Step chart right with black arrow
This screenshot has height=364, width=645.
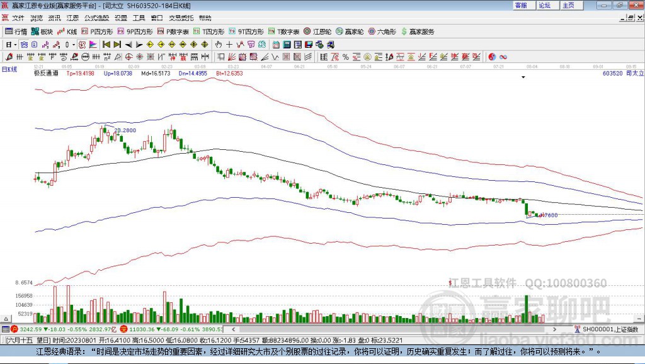click(x=139, y=45)
